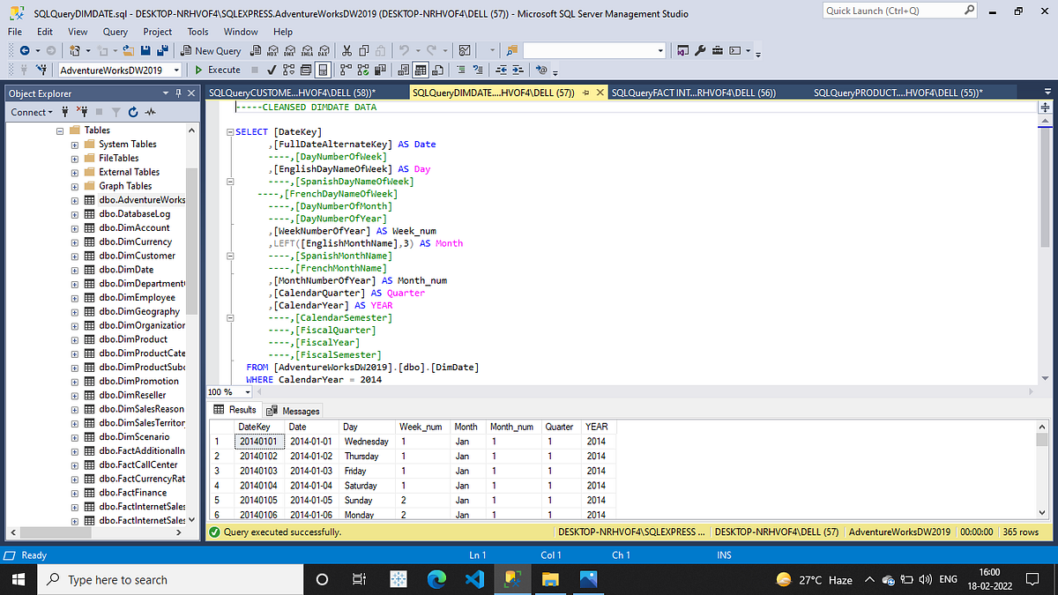The width and height of the screenshot is (1058, 595).
Task: Expand the dbo.DimCustomer table node
Action: 74,256
